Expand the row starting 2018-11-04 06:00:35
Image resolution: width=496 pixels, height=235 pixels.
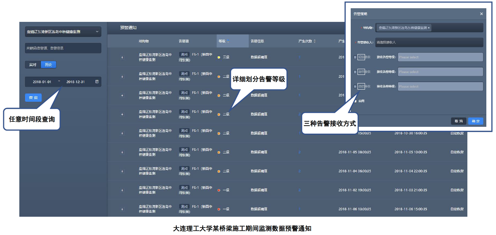click(x=122, y=171)
